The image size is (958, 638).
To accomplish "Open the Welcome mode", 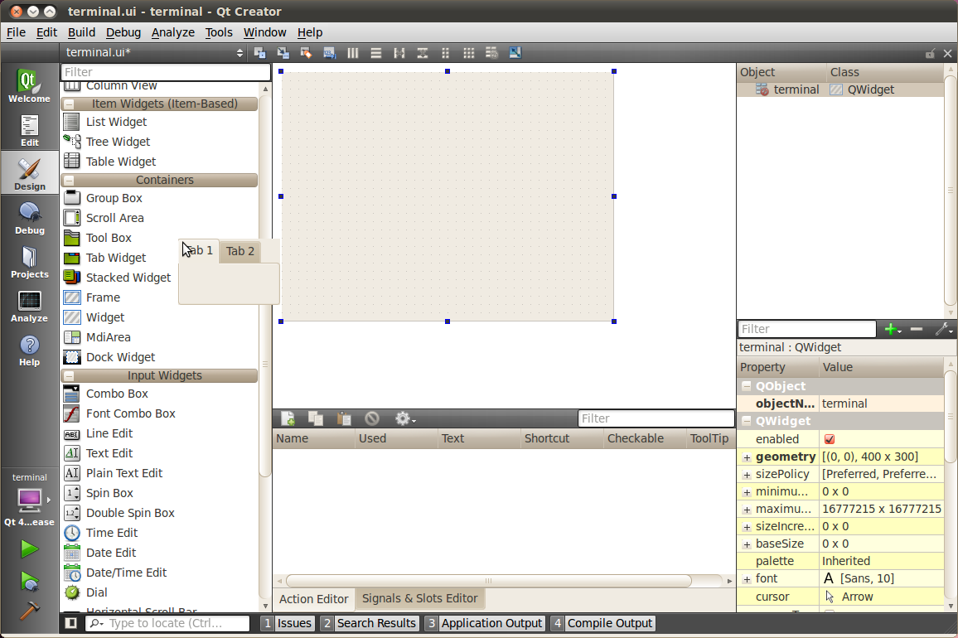I will point(29,85).
